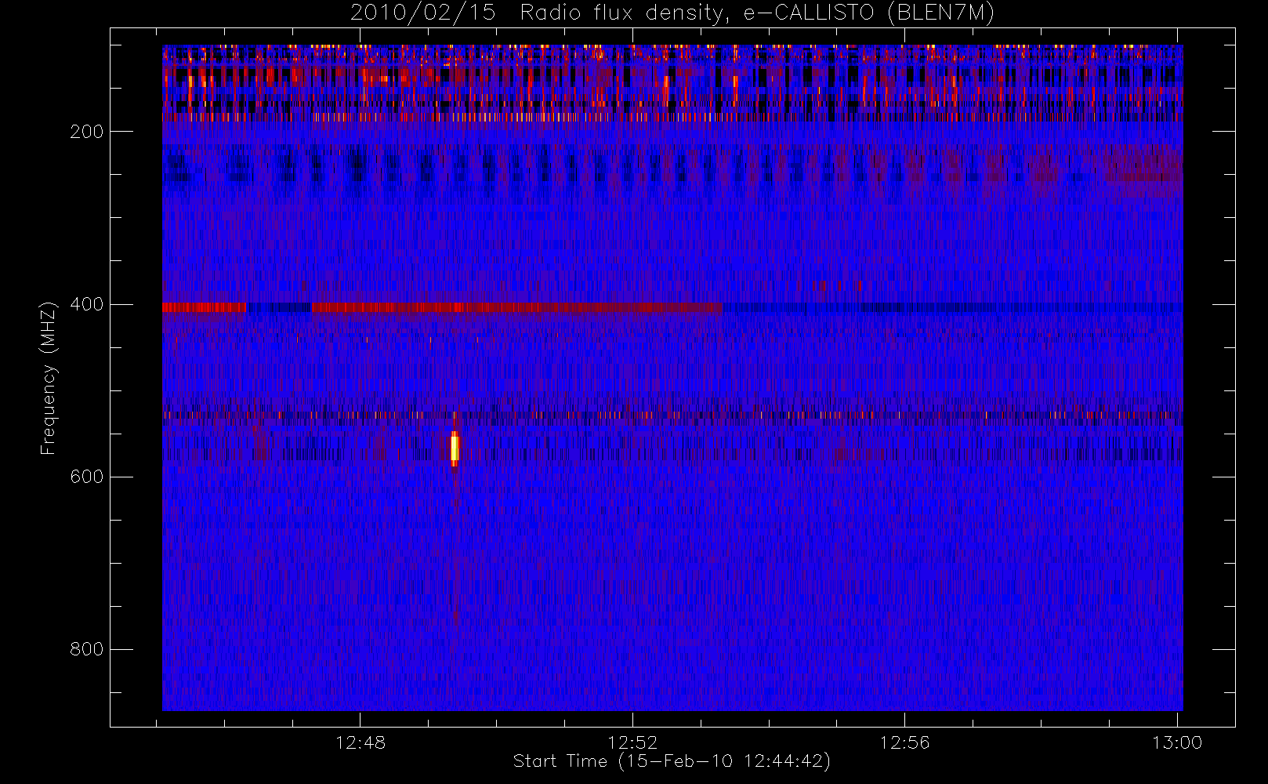Click the 200 frequency tick label
This screenshot has width=1268, height=784.
[86, 132]
